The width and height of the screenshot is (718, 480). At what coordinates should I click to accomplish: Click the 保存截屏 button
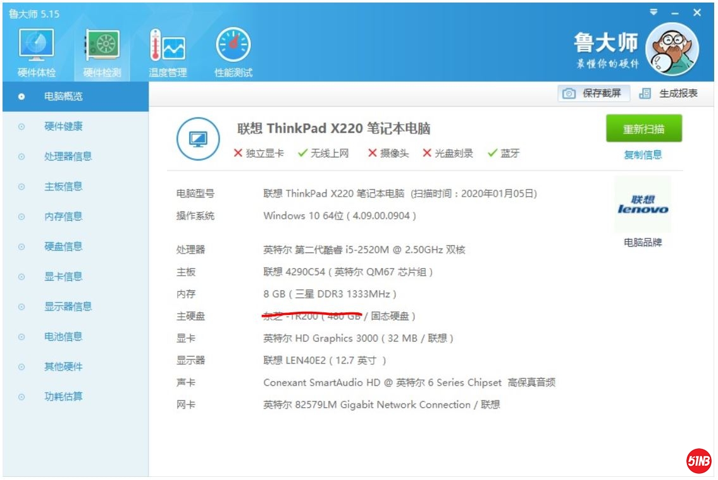click(x=593, y=94)
